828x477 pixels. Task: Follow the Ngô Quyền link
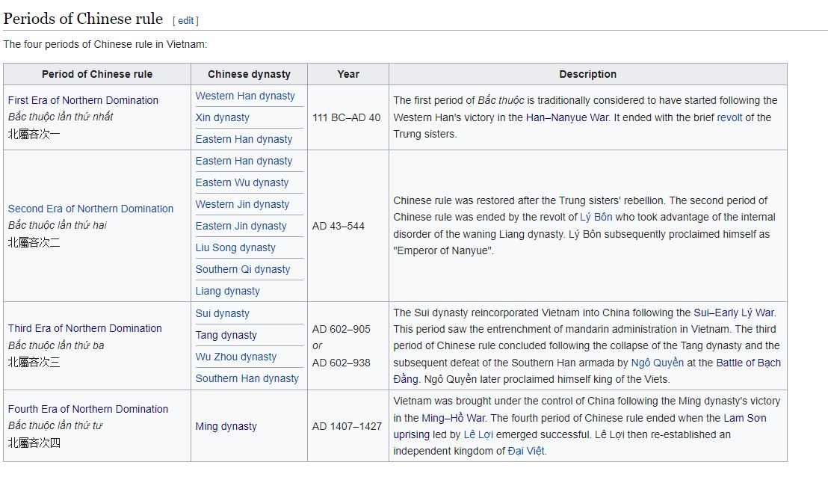pyautogui.click(x=658, y=363)
